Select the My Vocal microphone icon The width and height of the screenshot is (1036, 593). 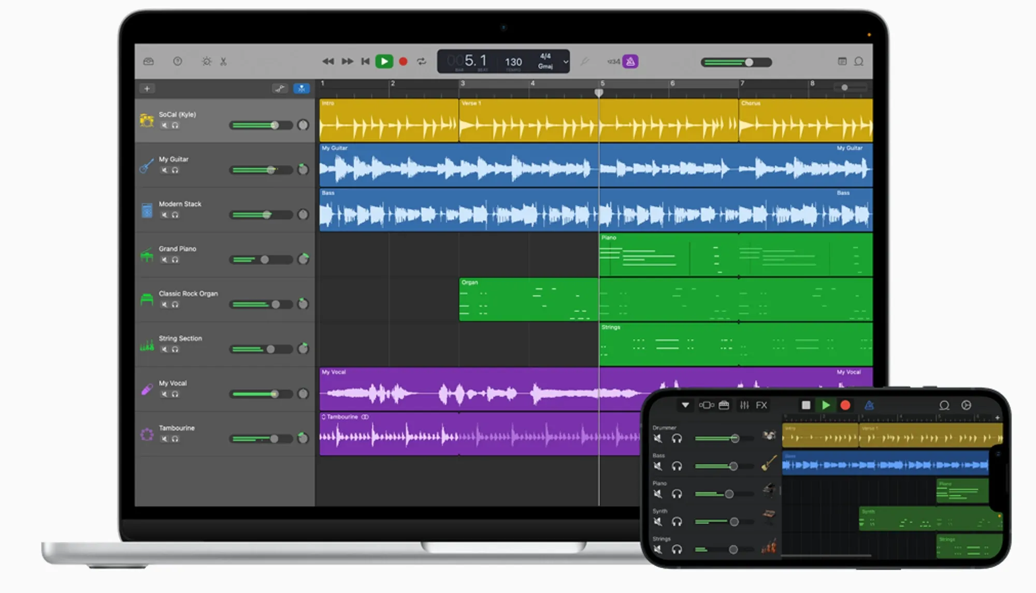[x=147, y=389]
